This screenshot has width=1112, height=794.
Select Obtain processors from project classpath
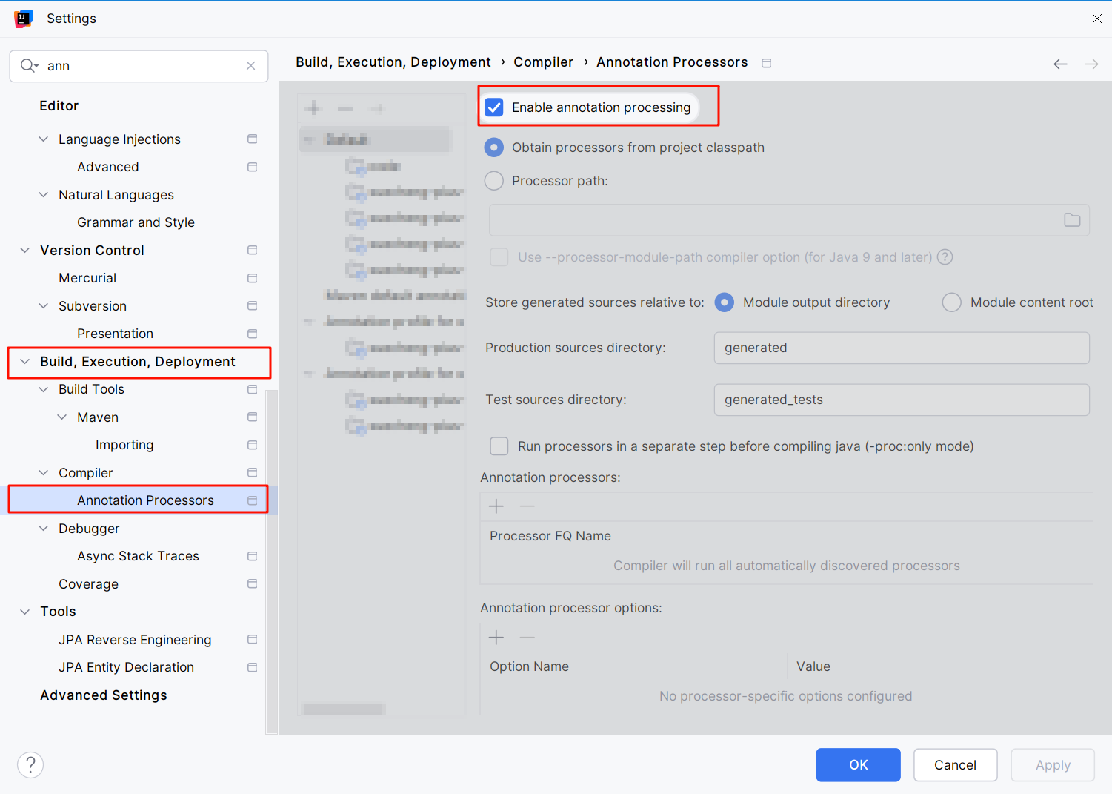pyautogui.click(x=493, y=148)
